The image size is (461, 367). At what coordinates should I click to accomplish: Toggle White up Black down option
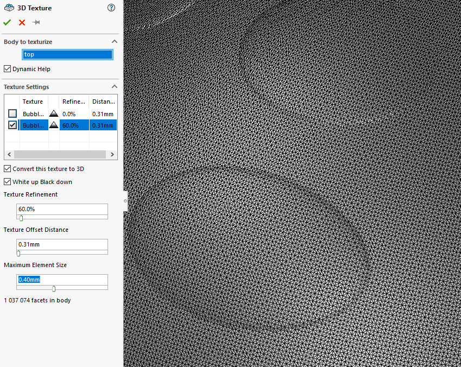coord(7,182)
